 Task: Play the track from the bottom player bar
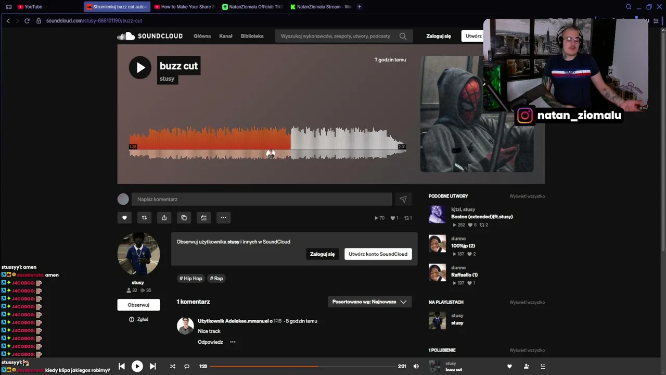137,366
